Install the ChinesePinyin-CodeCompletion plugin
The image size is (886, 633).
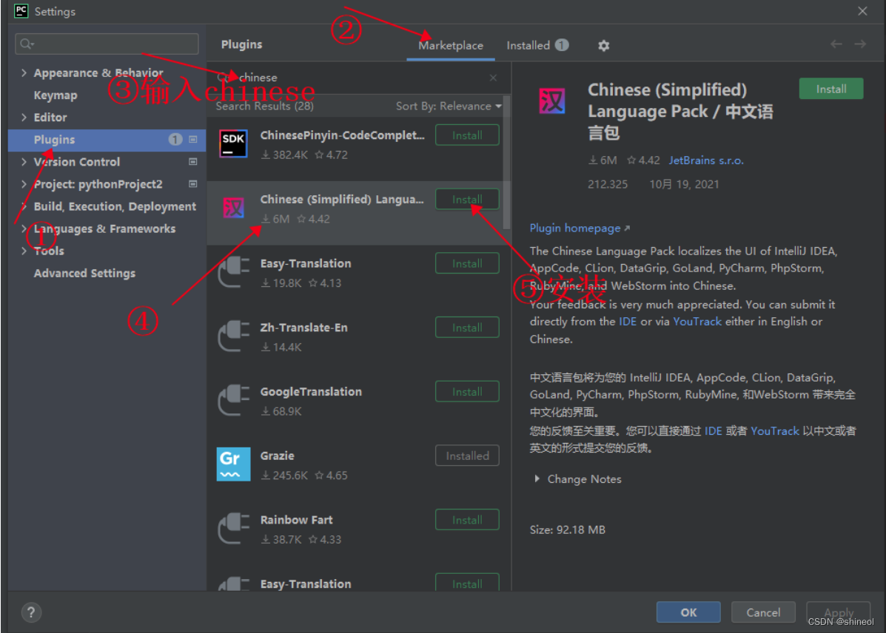coord(467,135)
